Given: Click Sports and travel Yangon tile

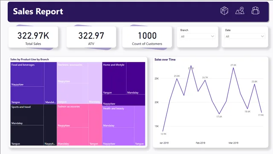Looking at the screenshot, I should tap(27, 135).
